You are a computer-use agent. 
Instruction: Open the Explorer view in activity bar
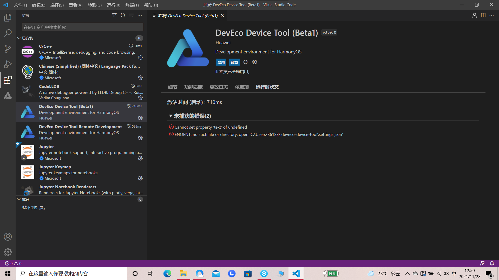click(8, 18)
